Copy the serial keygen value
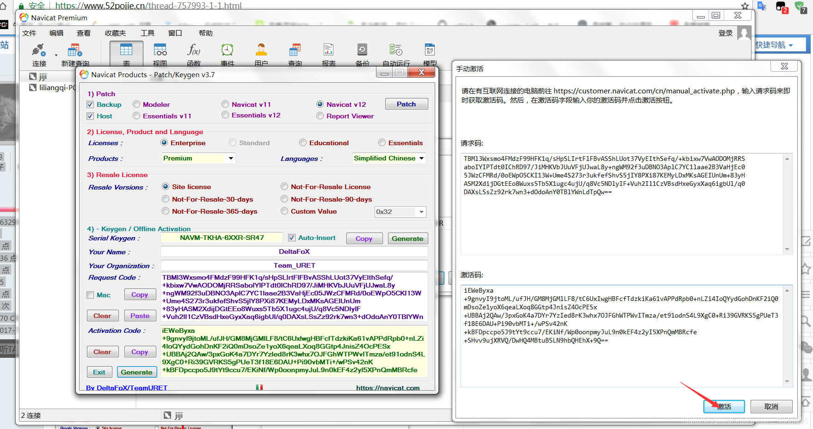This screenshot has width=813, height=429. pos(364,239)
